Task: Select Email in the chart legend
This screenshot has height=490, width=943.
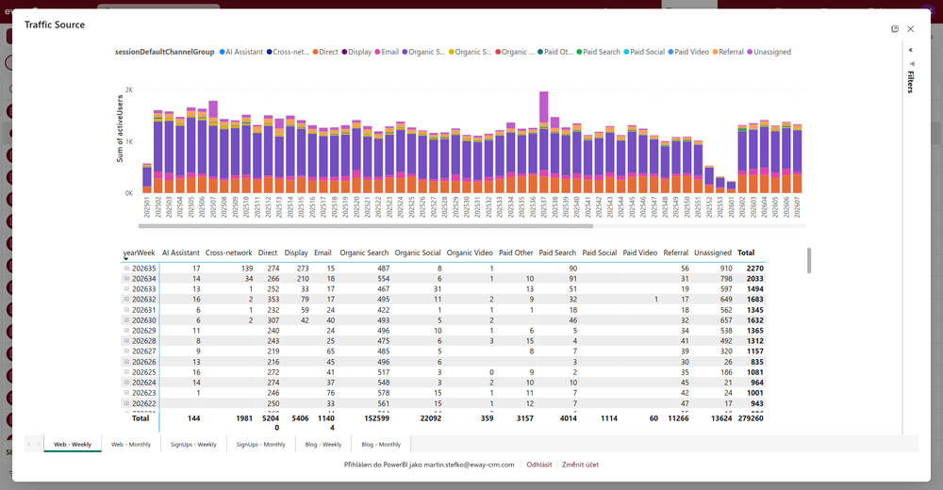Action: pyautogui.click(x=386, y=52)
